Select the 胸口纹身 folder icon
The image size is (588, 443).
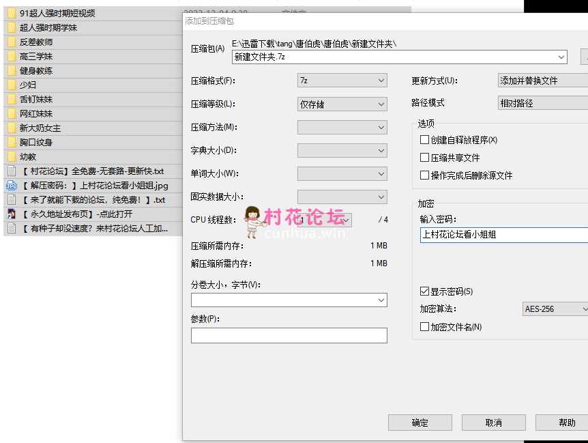pos(12,143)
